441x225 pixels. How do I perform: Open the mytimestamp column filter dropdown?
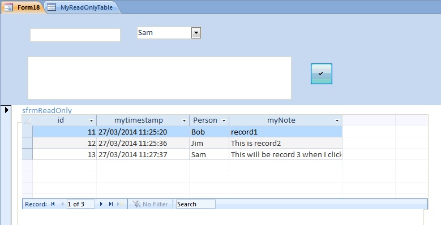[184, 120]
